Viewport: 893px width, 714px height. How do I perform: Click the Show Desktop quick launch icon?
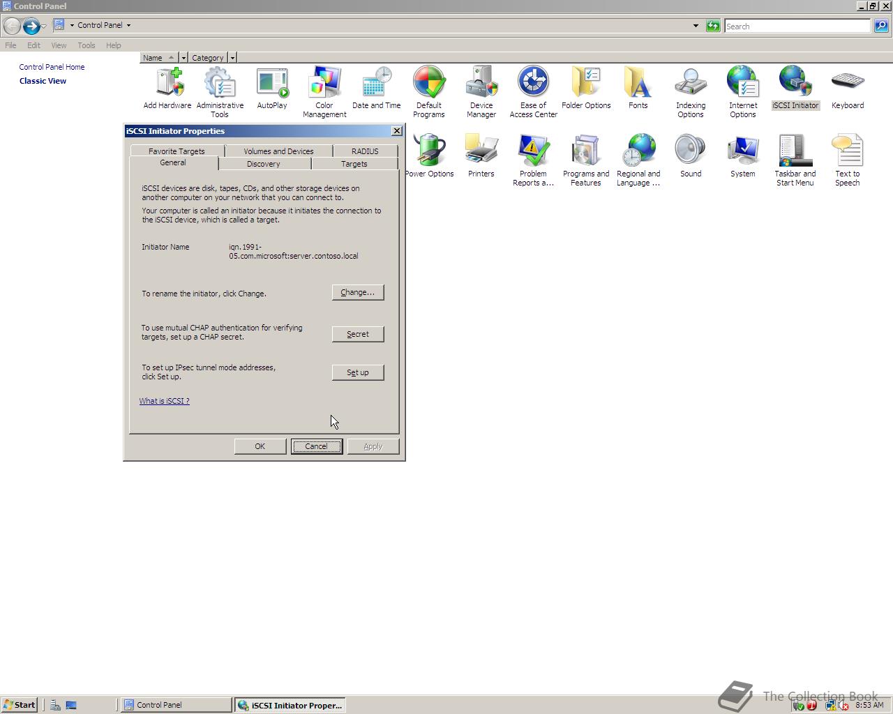71,705
